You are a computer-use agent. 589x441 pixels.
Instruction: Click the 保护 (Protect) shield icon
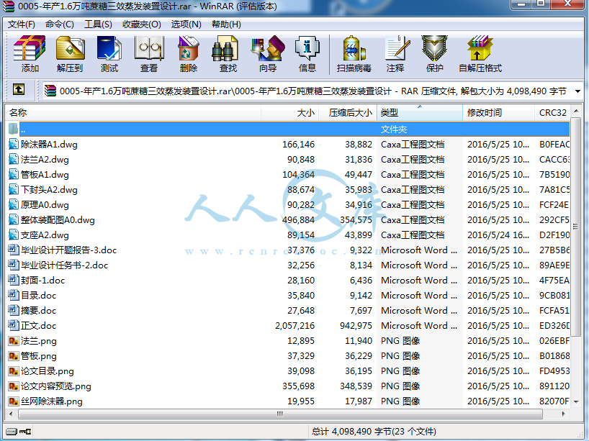(435, 48)
